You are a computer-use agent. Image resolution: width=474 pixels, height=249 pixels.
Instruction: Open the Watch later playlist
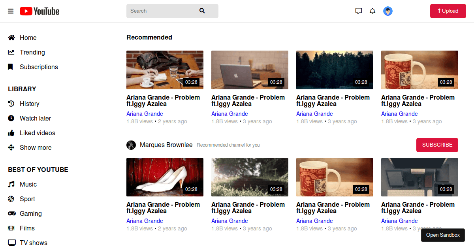click(11, 118)
